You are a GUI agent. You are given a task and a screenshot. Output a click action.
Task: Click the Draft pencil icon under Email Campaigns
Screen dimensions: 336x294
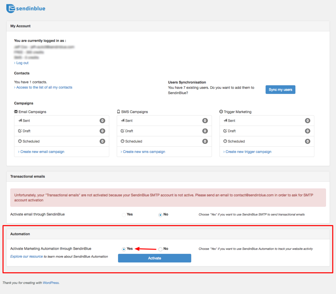[x=20, y=131]
